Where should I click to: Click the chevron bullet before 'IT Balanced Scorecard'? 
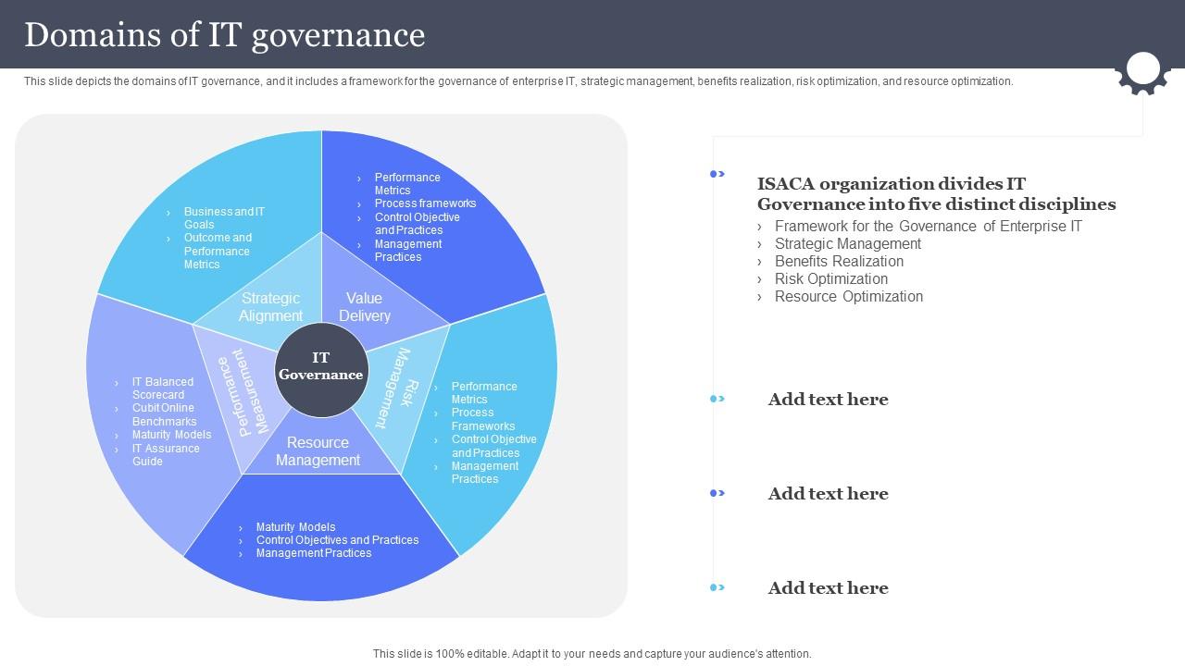[x=116, y=381]
